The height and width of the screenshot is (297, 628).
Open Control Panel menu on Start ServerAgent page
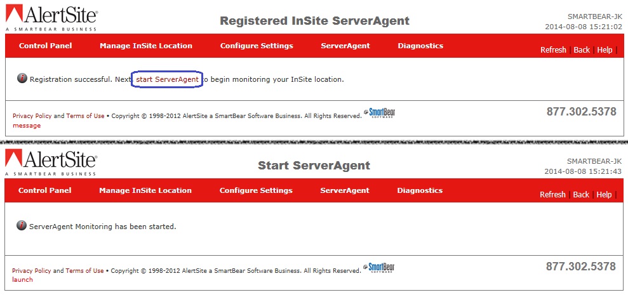pyautogui.click(x=45, y=190)
